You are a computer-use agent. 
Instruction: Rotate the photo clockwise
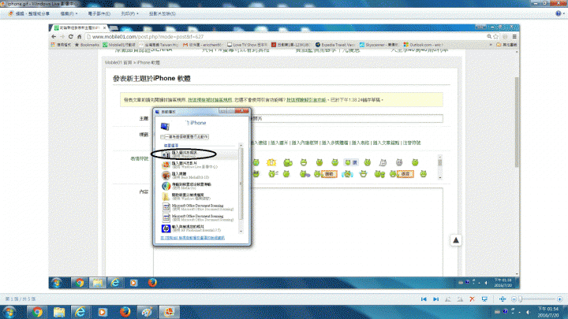pos(460,299)
